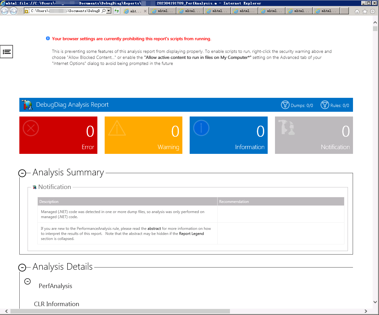The image size is (379, 315).
Task: Collapse the Analysis Details section
Action: click(22, 267)
